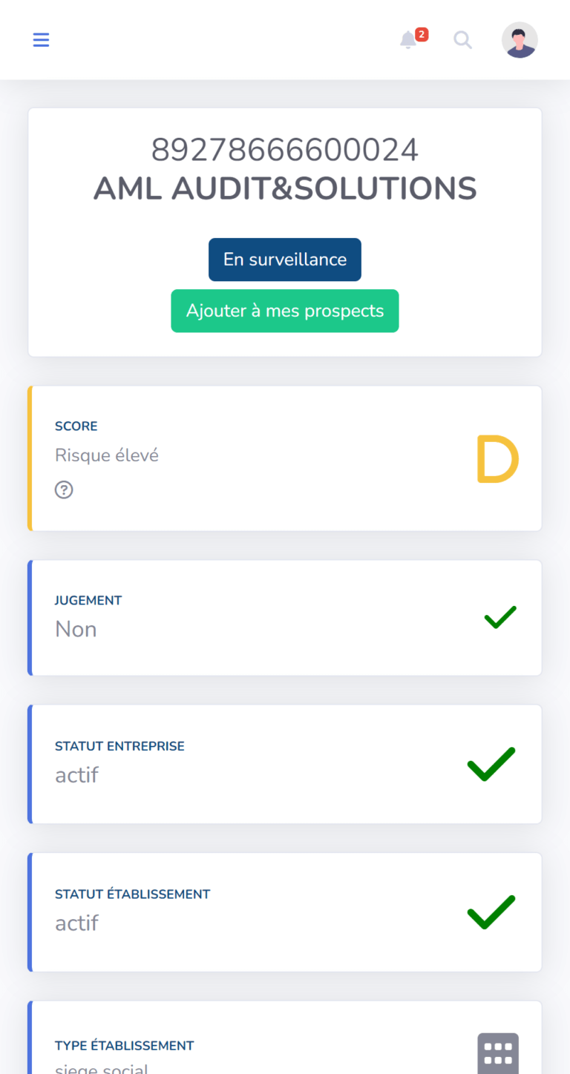Click the score help question mark icon
The height and width of the screenshot is (1074, 570).
tap(64, 490)
